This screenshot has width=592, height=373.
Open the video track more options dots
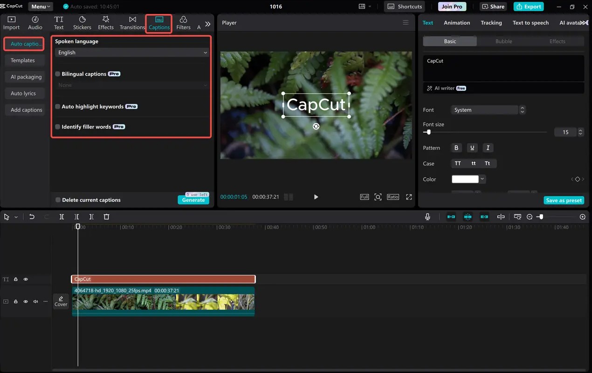(x=45, y=301)
